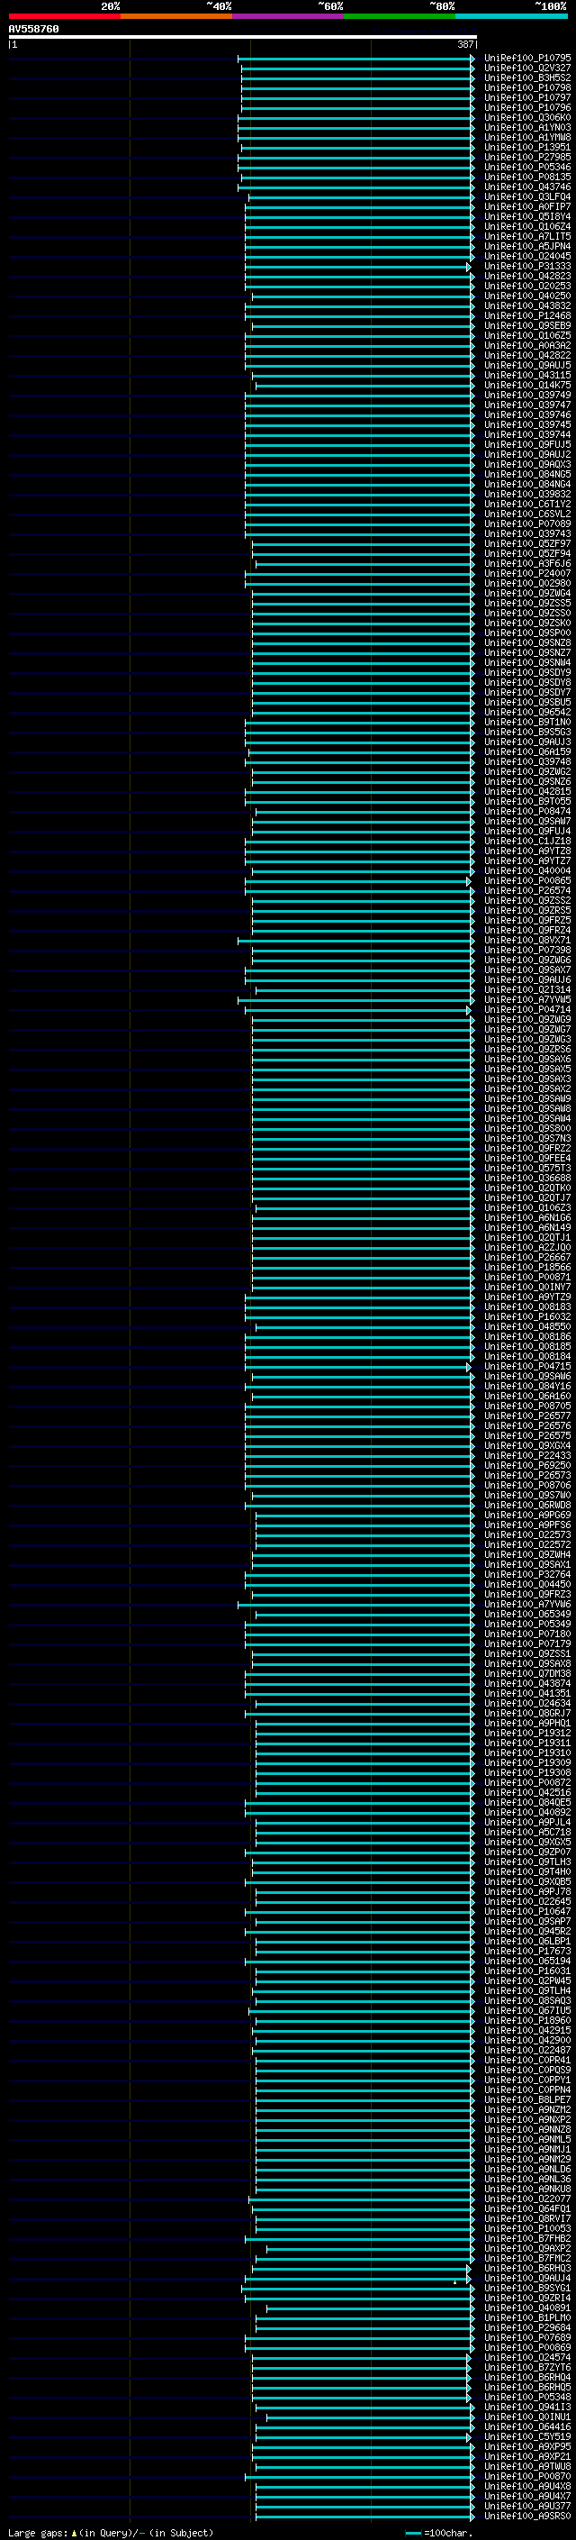Open hit UniRef100_Q14K75
The image size is (576, 2540).
coord(527,386)
